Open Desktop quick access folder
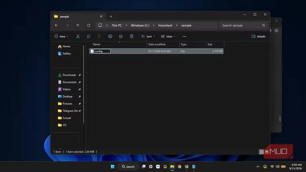 (x=65, y=97)
